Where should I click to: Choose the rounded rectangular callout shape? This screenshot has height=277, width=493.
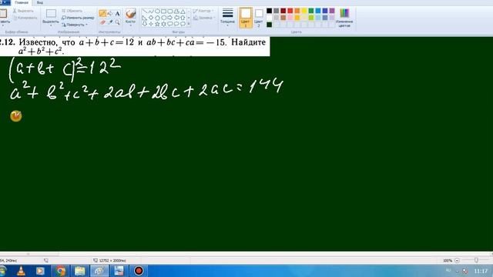pos(169,24)
